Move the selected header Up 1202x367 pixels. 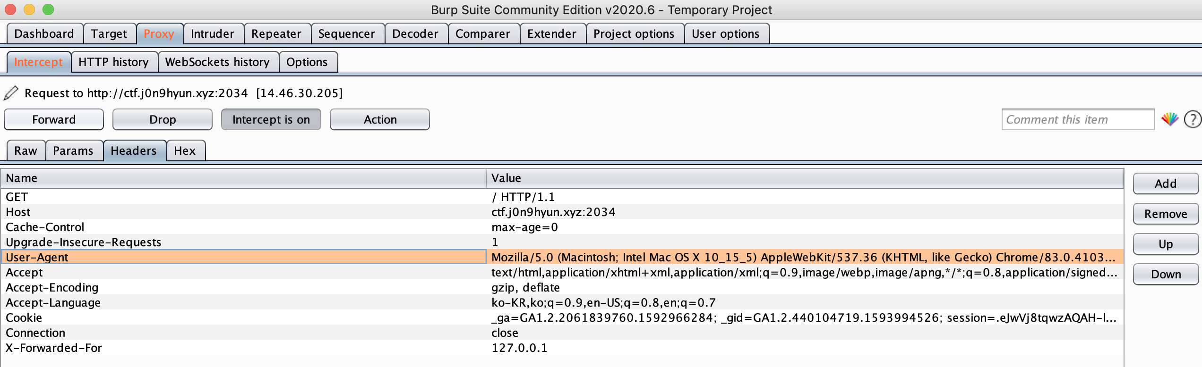click(1166, 244)
